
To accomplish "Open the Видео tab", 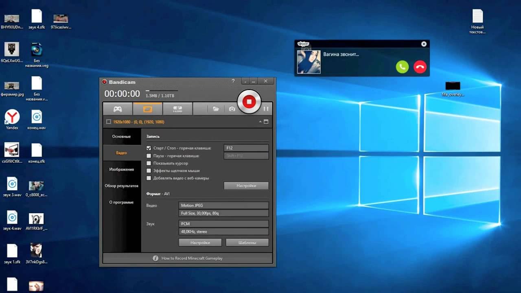I will [121, 153].
